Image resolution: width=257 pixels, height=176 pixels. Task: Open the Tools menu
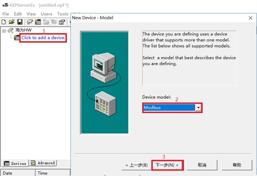pos(63,14)
